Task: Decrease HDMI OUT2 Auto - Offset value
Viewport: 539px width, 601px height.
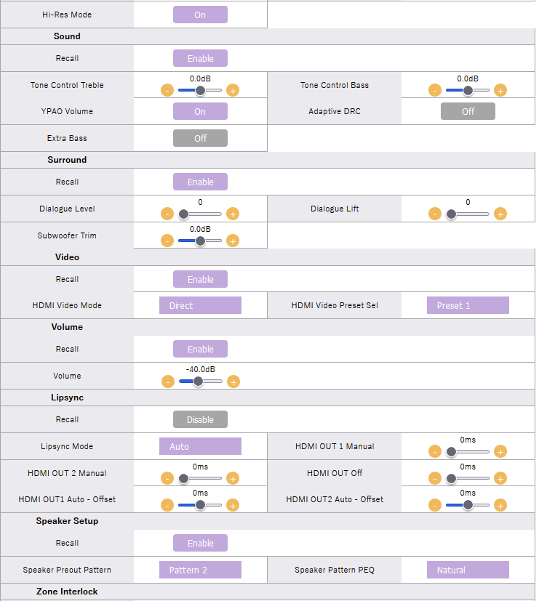Action: (x=435, y=505)
